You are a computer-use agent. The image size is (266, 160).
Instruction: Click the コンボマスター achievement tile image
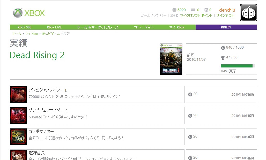pyautogui.click(x=18, y=137)
